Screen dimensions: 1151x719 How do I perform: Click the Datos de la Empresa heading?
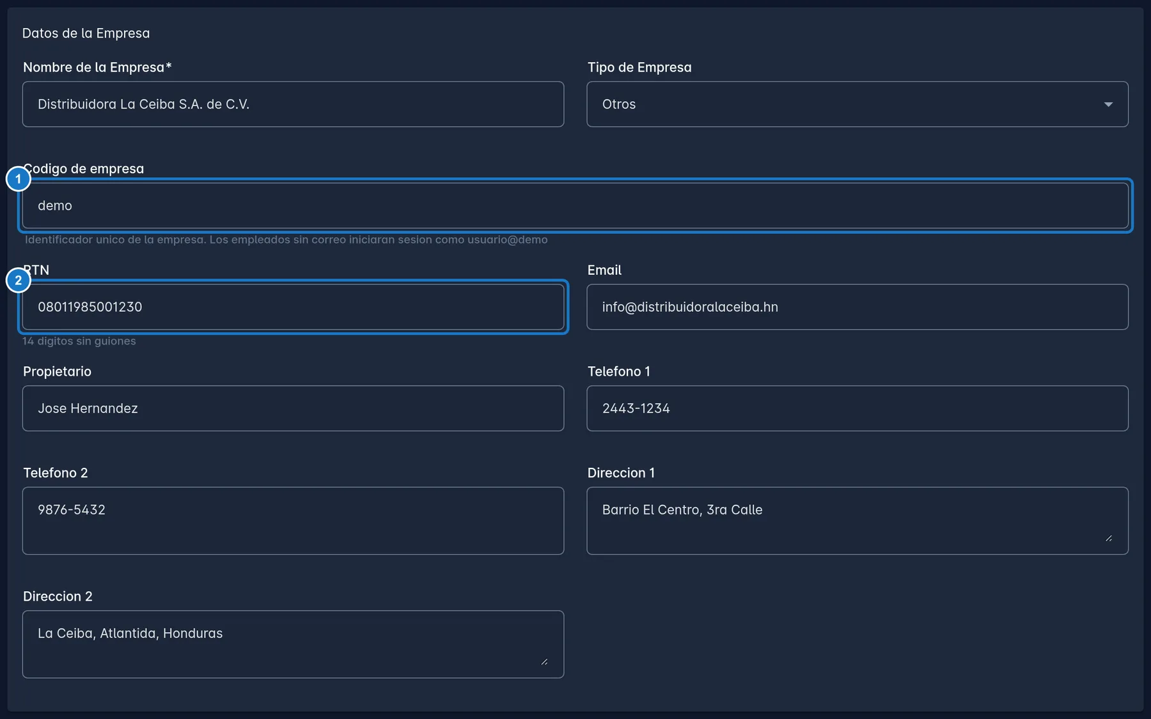click(86, 33)
